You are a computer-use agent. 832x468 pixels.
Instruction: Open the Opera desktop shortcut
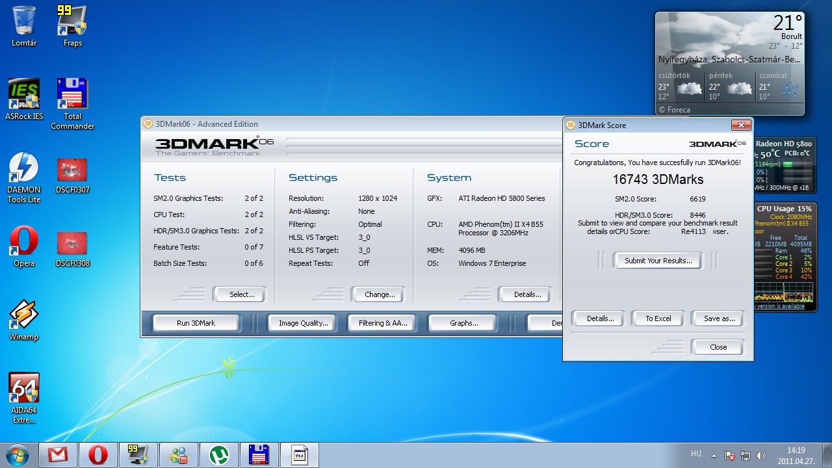tap(24, 247)
